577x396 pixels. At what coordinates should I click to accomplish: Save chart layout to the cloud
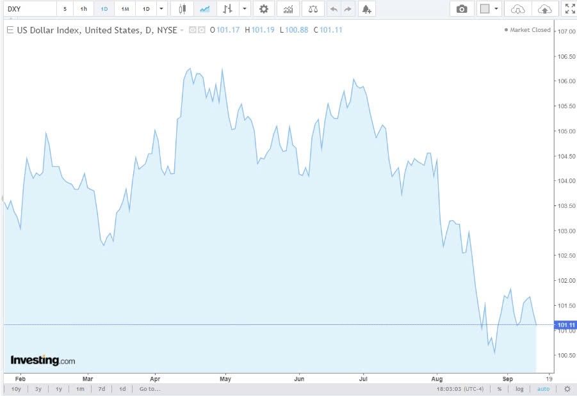click(x=544, y=9)
